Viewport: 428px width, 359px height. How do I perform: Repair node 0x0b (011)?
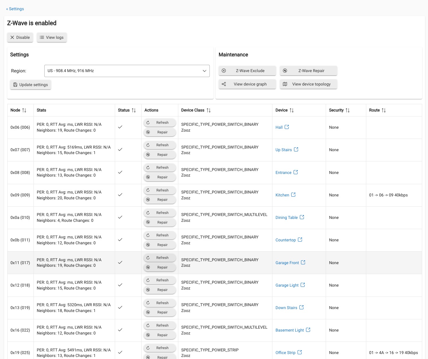point(160,245)
